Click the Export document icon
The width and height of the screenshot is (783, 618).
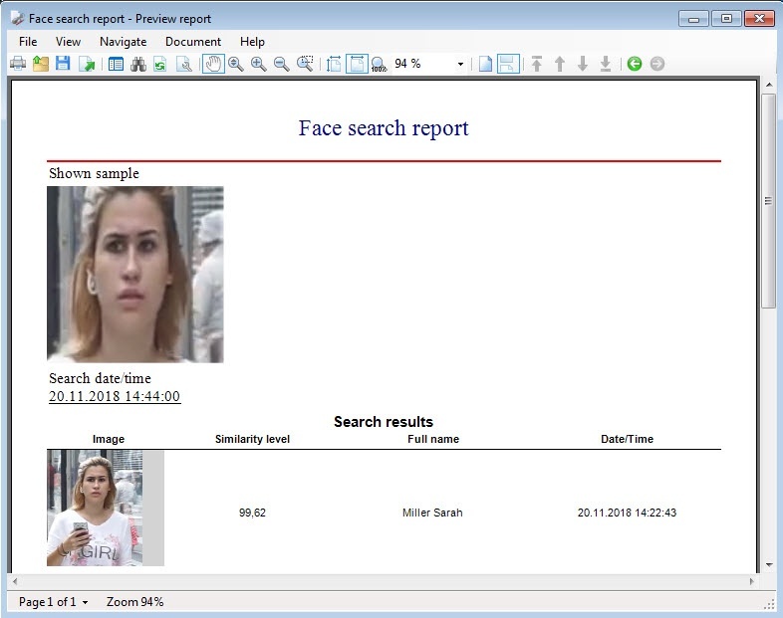click(x=87, y=64)
